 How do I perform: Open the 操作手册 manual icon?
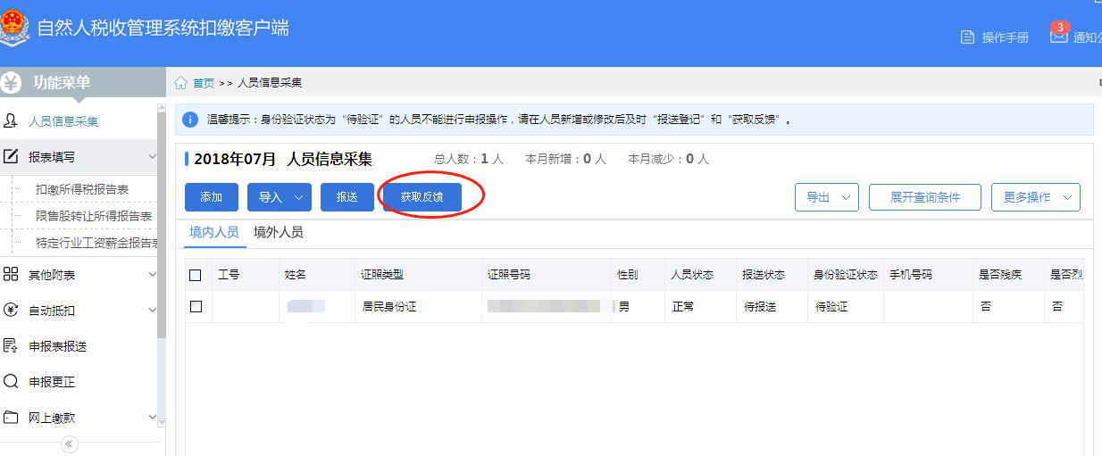[x=967, y=37]
